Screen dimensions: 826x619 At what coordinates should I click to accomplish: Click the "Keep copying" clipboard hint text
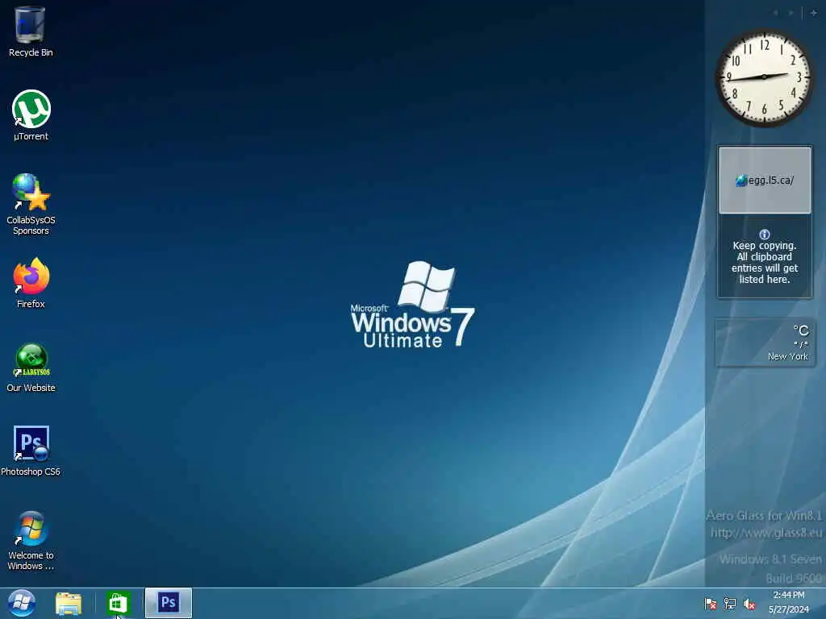(x=765, y=262)
